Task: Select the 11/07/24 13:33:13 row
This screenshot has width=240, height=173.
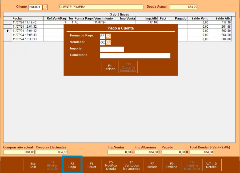Action: coord(28,39)
